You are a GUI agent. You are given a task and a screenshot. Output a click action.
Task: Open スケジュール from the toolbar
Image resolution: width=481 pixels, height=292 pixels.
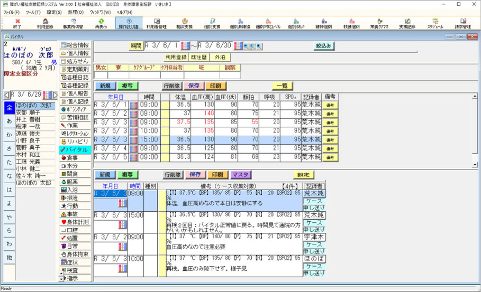click(435, 23)
